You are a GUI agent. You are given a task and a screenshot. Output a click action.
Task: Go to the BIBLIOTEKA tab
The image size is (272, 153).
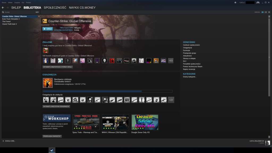[x=32, y=8]
